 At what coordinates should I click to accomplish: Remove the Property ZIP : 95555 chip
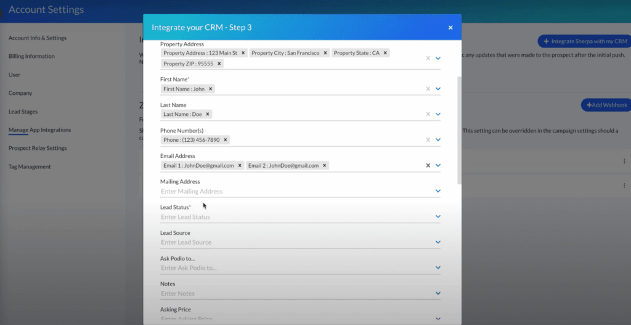[x=219, y=64]
